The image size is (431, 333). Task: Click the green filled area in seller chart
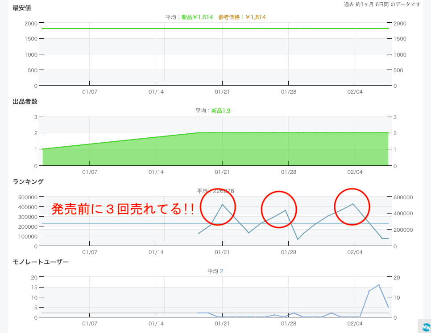coord(268,149)
